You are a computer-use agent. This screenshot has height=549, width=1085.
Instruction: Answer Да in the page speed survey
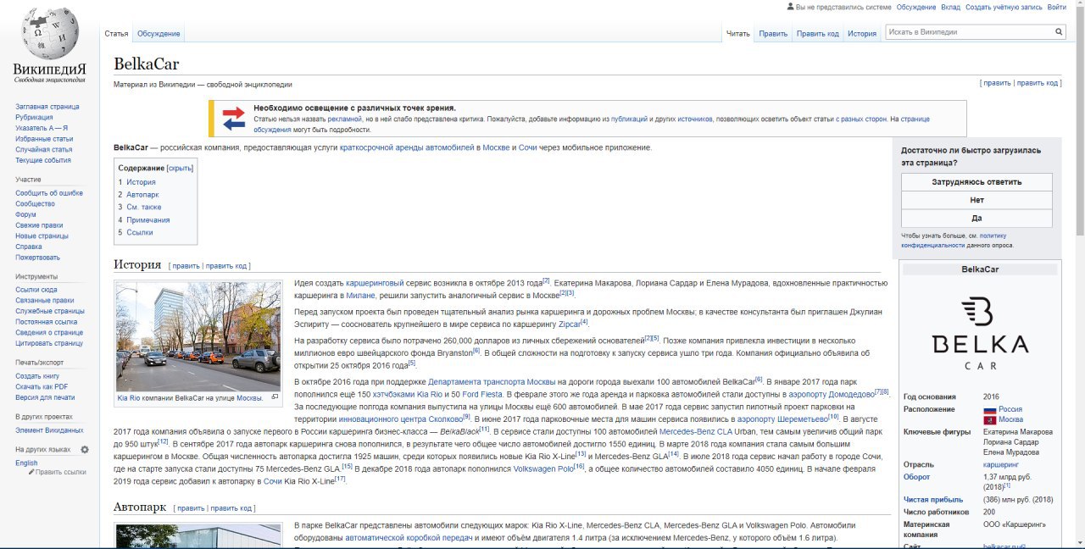click(x=976, y=218)
